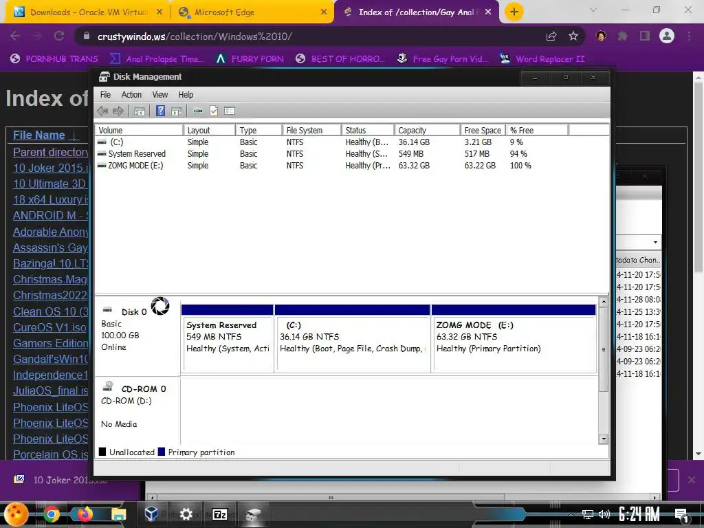Click the checkmark sheet Properties toolbar icon

coord(214,111)
